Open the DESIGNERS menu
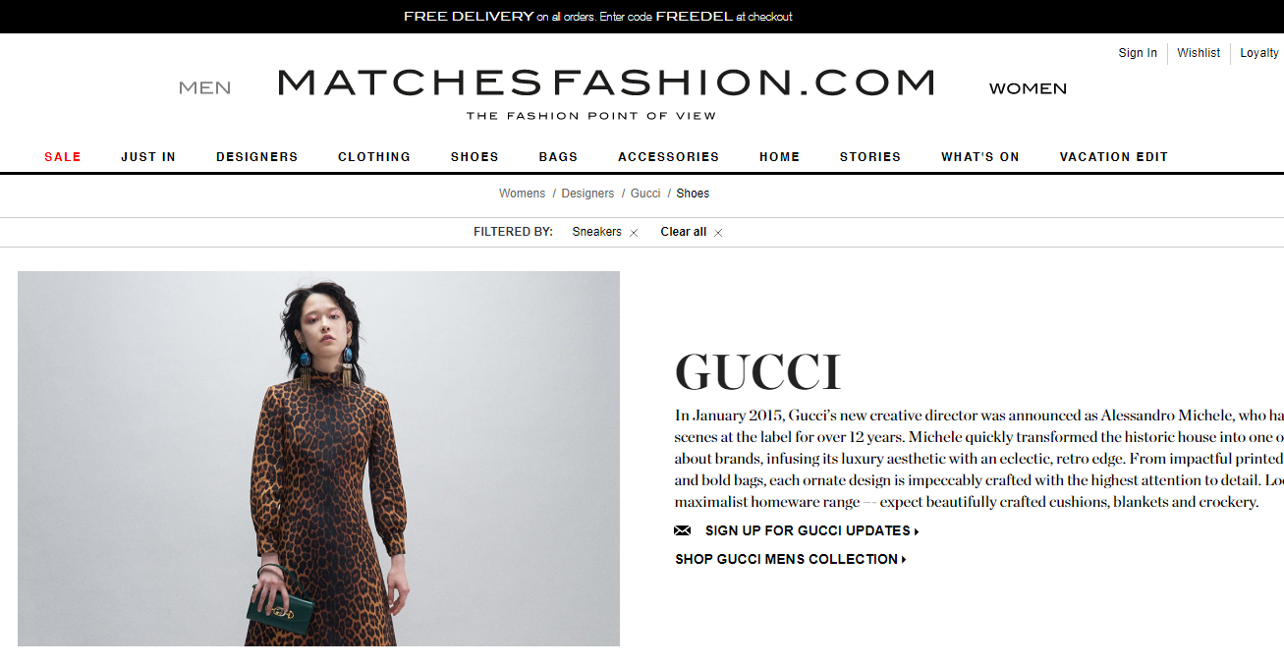This screenshot has width=1284, height=666. point(257,156)
